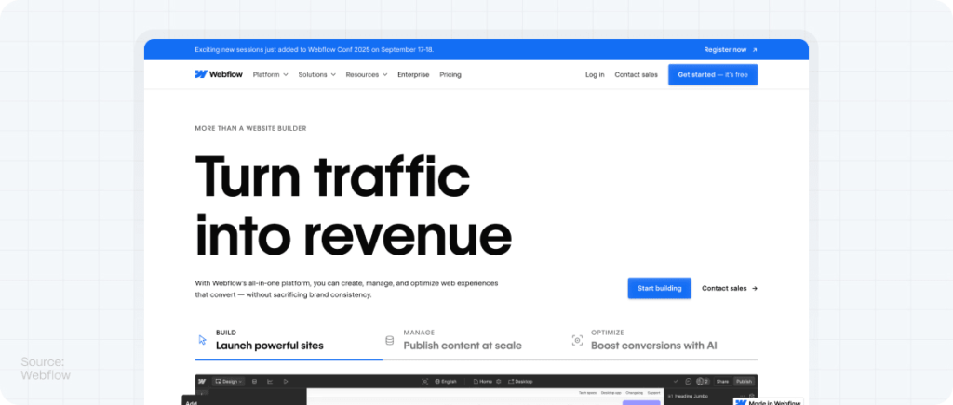Click the Optimize target icon
This screenshot has height=405, width=953.
click(576, 340)
